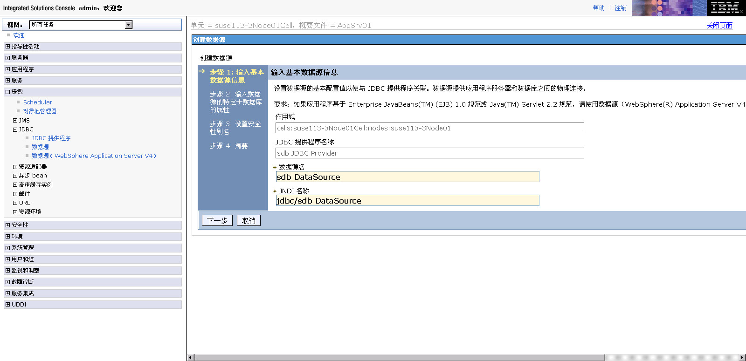Expand the 服务器 section
746x361 pixels.
(x=7, y=58)
